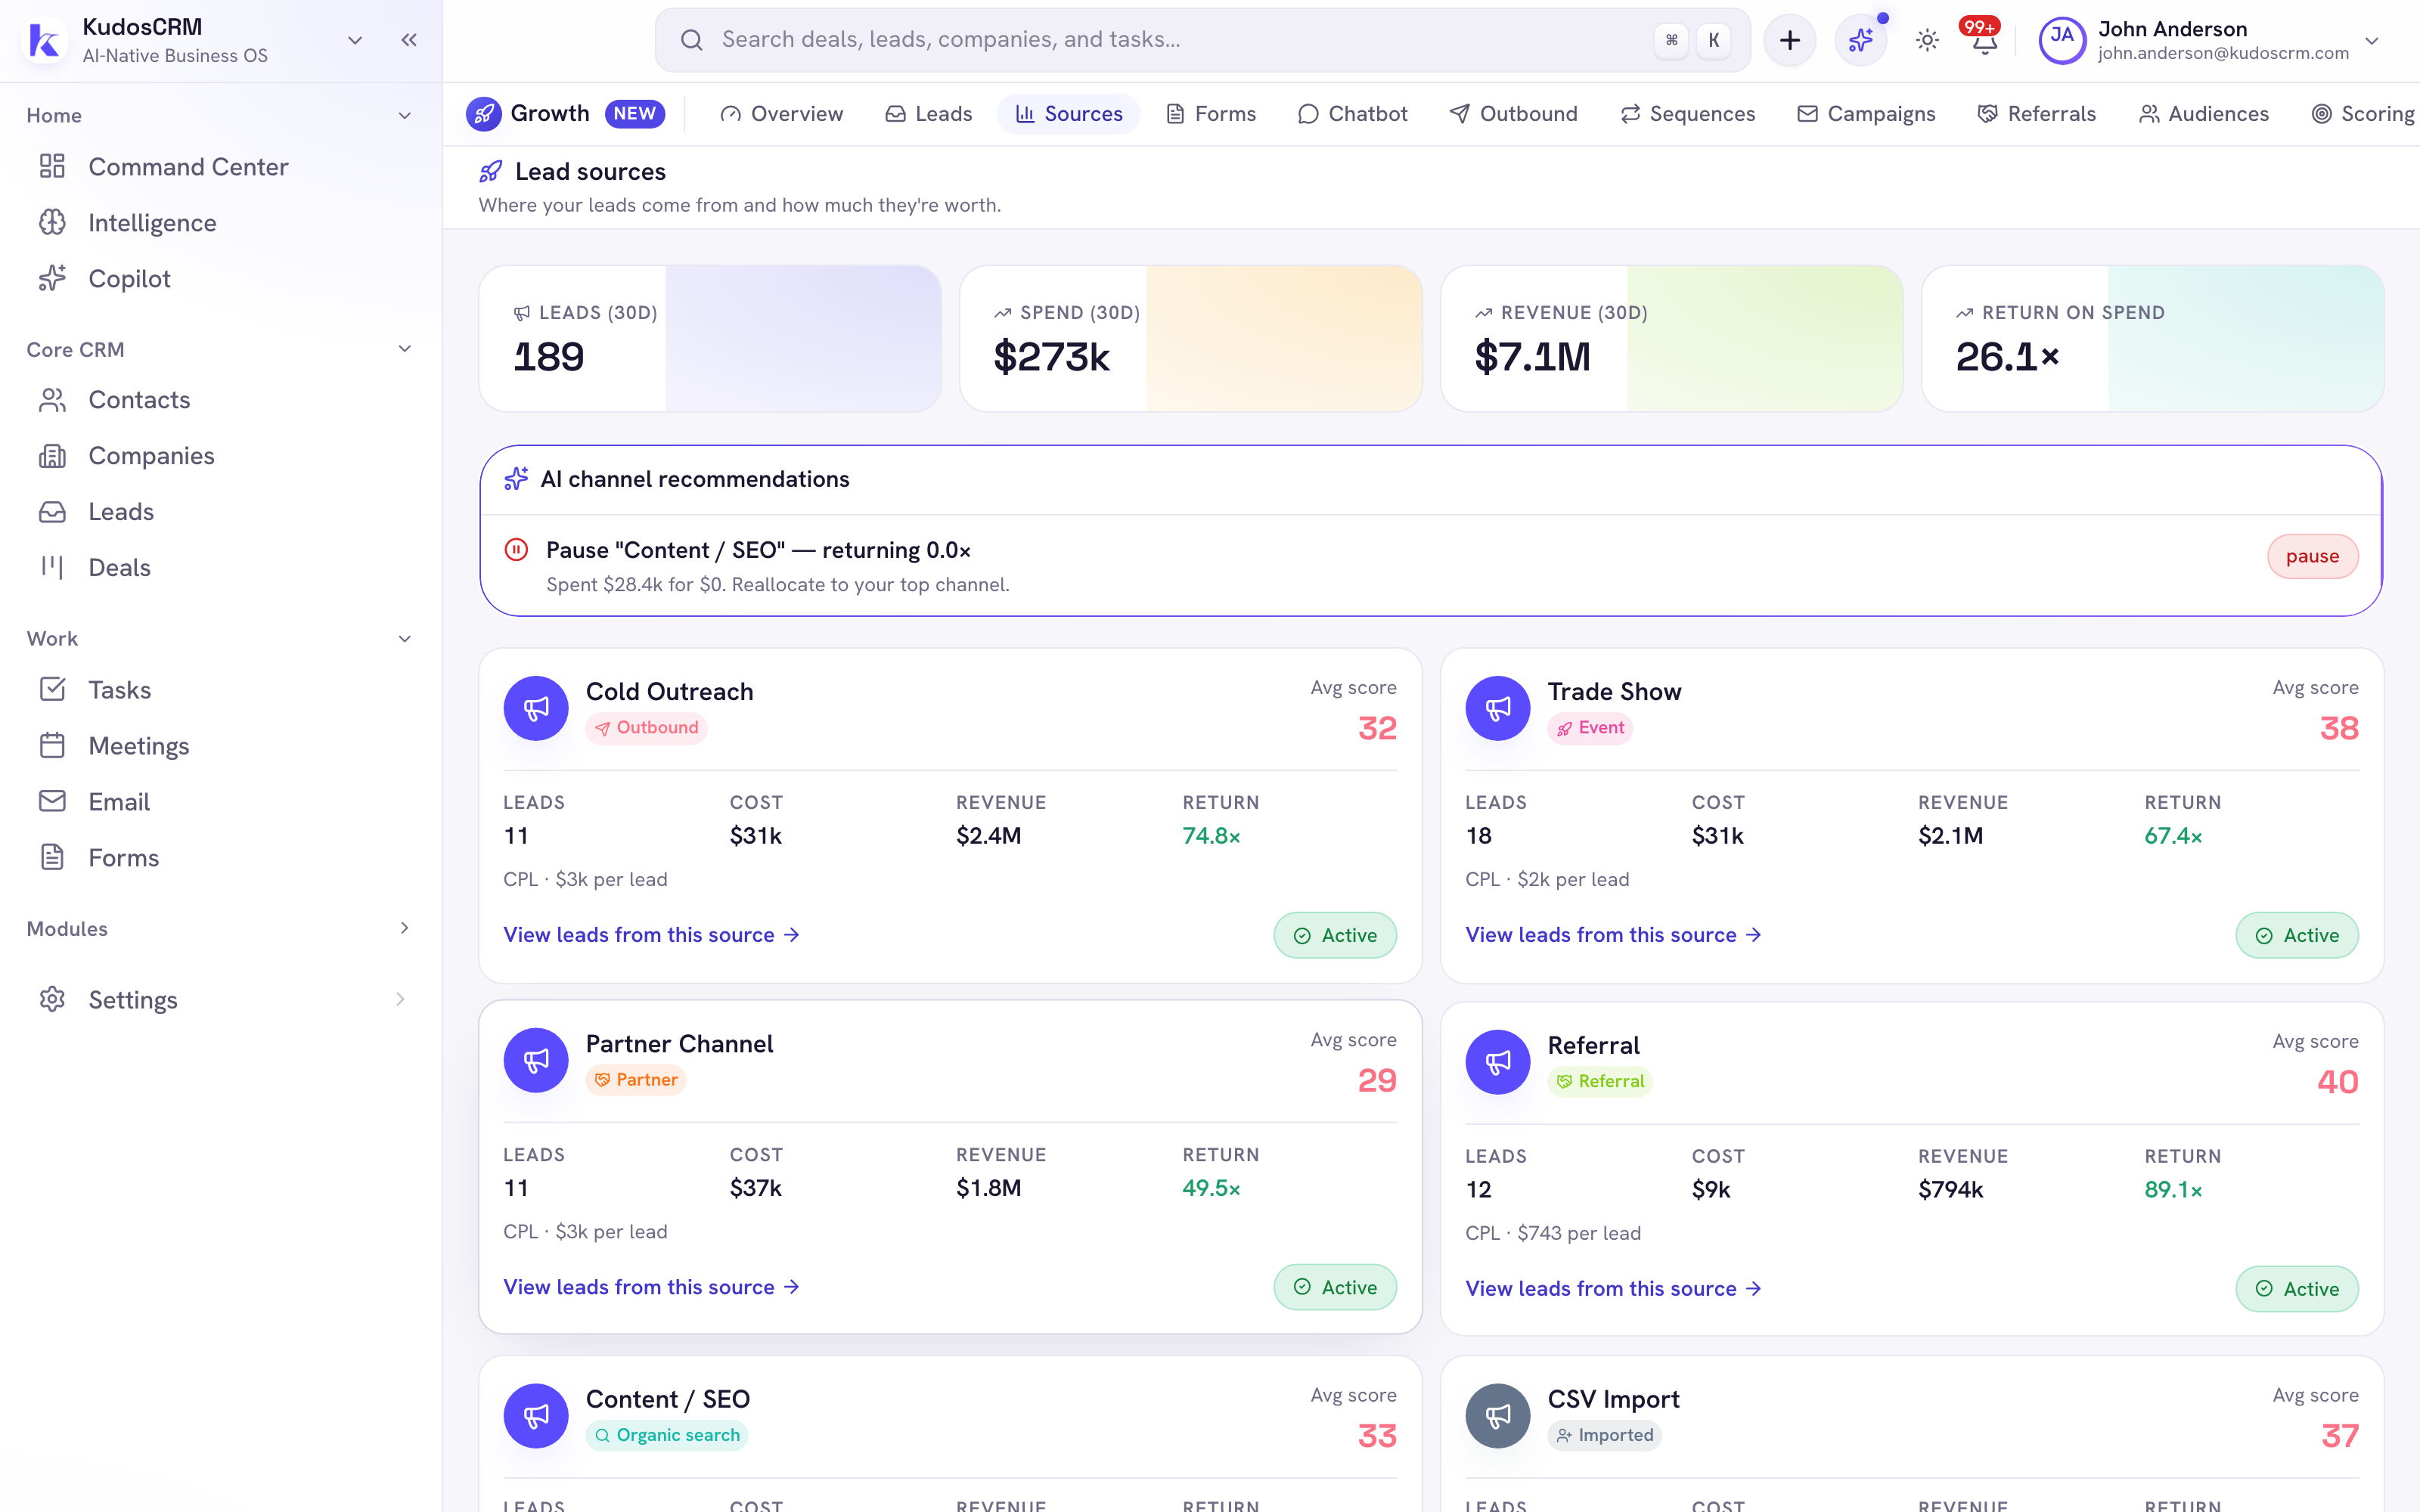Viewport: 2420px width, 1512px height.
Task: Toggle Active status on Cold Outreach card
Action: (x=1335, y=935)
